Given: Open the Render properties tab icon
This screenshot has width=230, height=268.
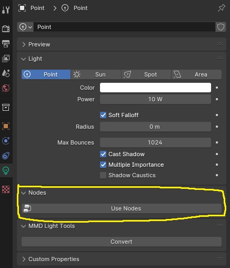Looking at the screenshot, I should 6,28.
